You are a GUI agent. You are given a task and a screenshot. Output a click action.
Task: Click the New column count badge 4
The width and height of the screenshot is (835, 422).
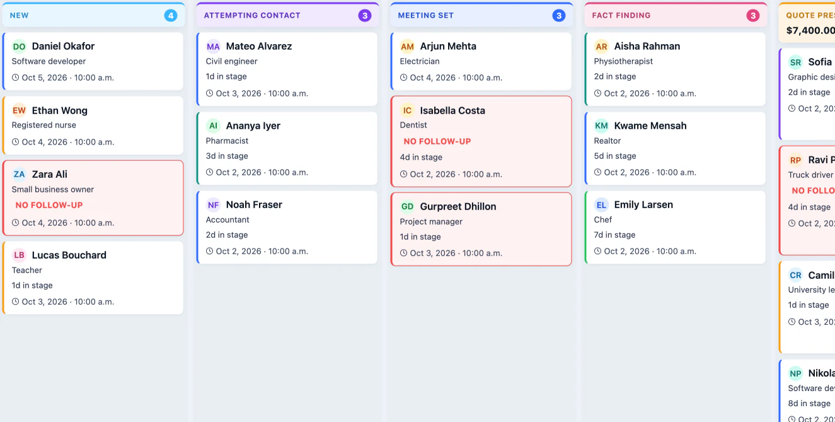[x=171, y=15]
